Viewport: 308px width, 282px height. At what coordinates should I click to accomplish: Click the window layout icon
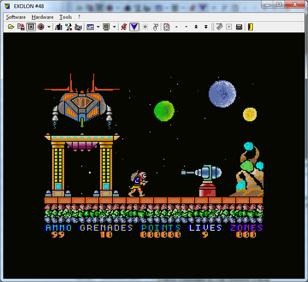[90, 27]
